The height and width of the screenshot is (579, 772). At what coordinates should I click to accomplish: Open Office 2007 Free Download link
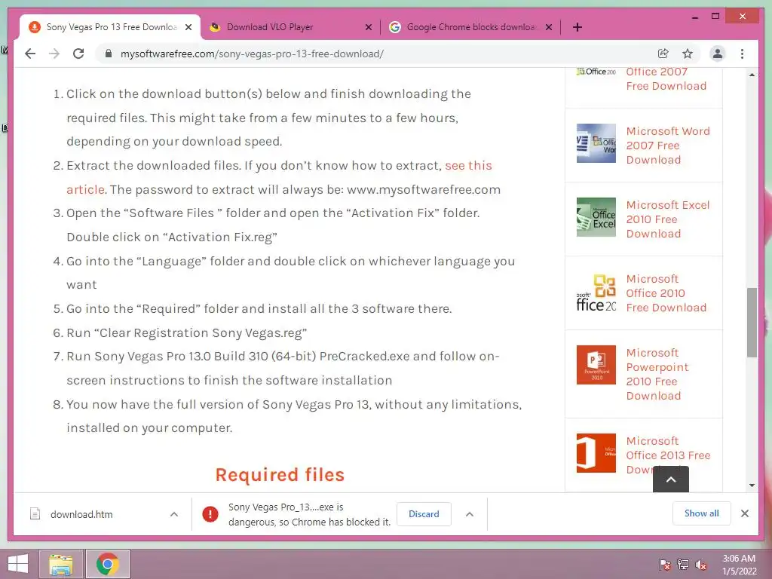pos(666,78)
